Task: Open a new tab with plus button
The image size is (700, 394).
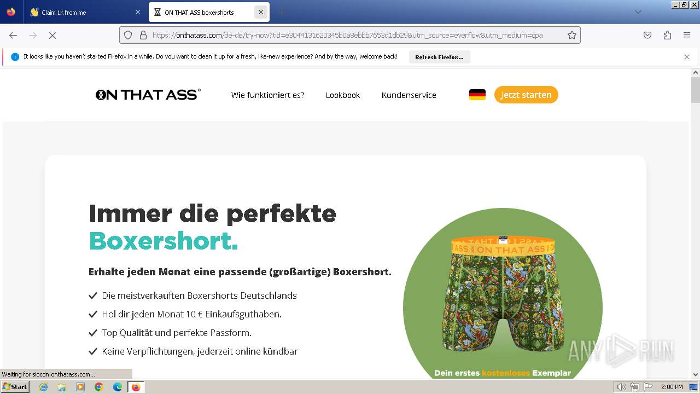Action: [281, 12]
